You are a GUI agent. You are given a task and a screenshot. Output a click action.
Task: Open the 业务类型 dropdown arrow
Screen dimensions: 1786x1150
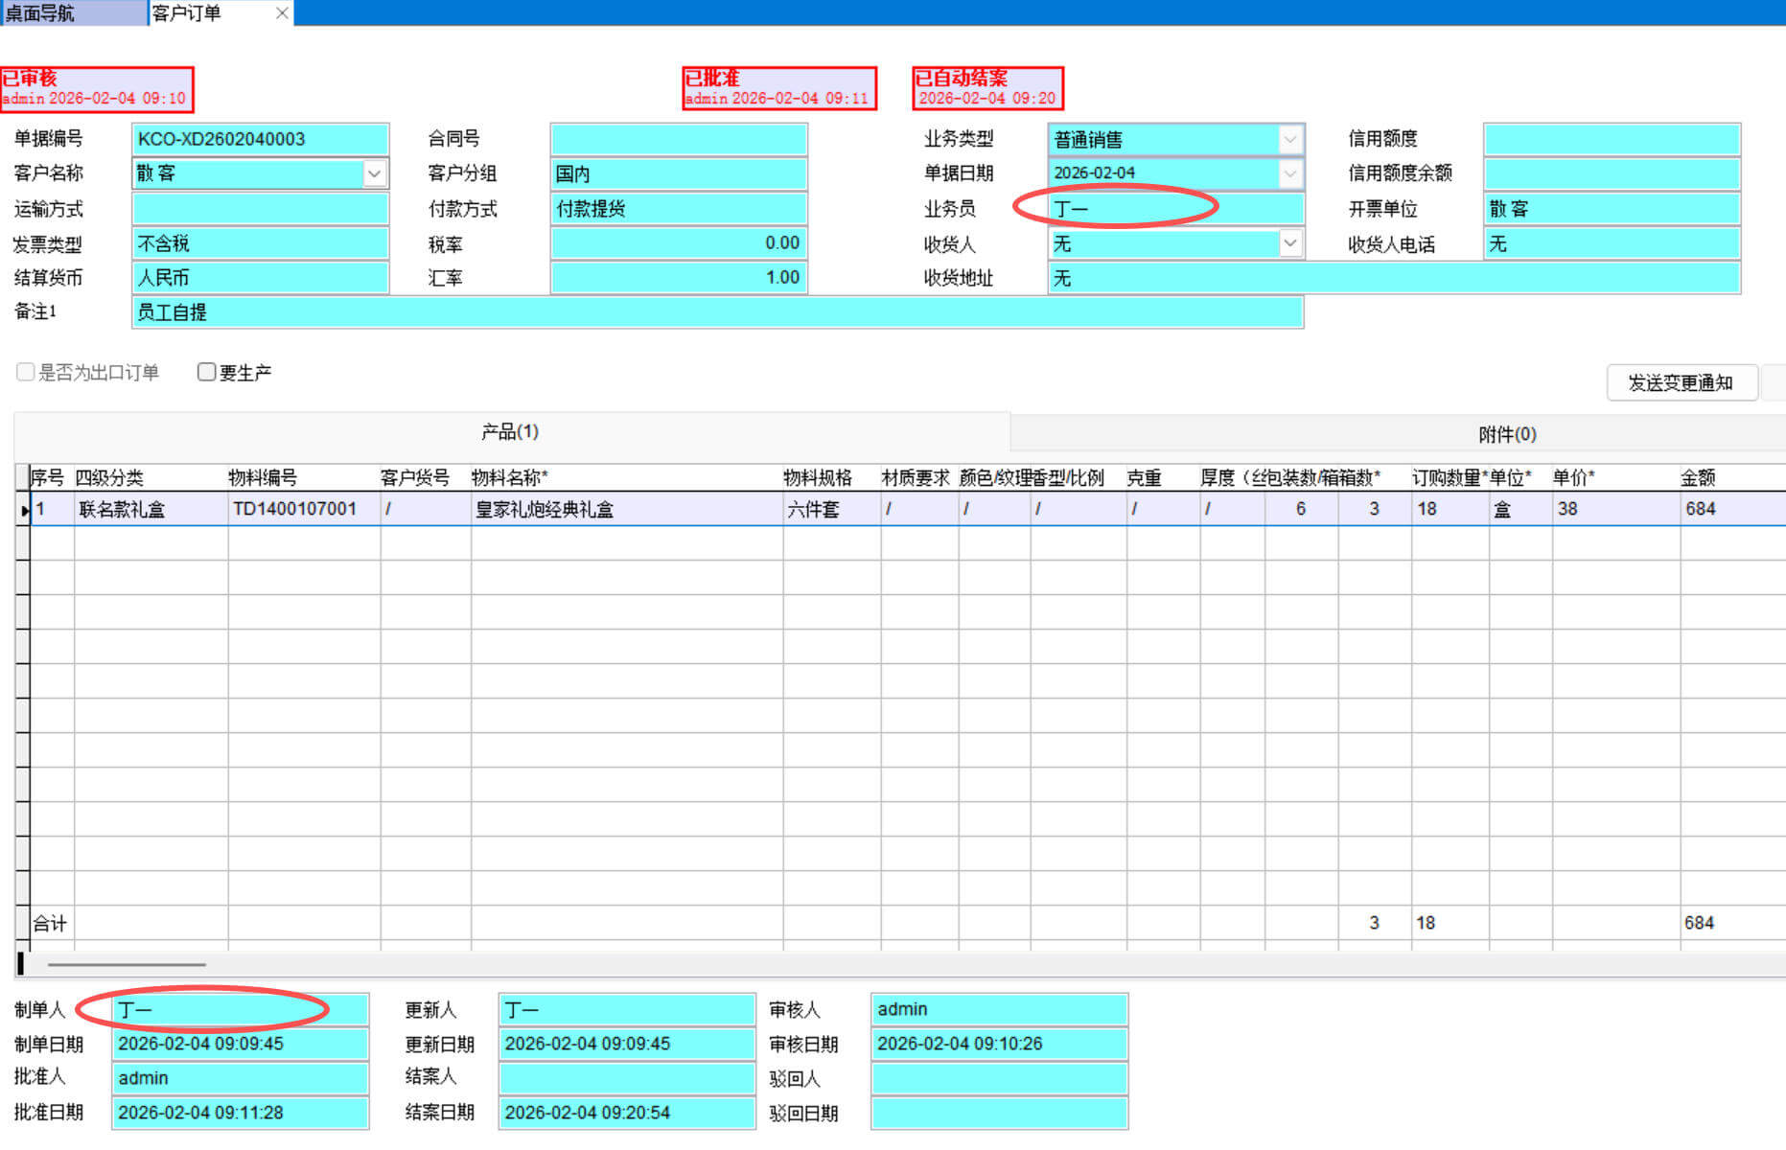pos(1290,139)
